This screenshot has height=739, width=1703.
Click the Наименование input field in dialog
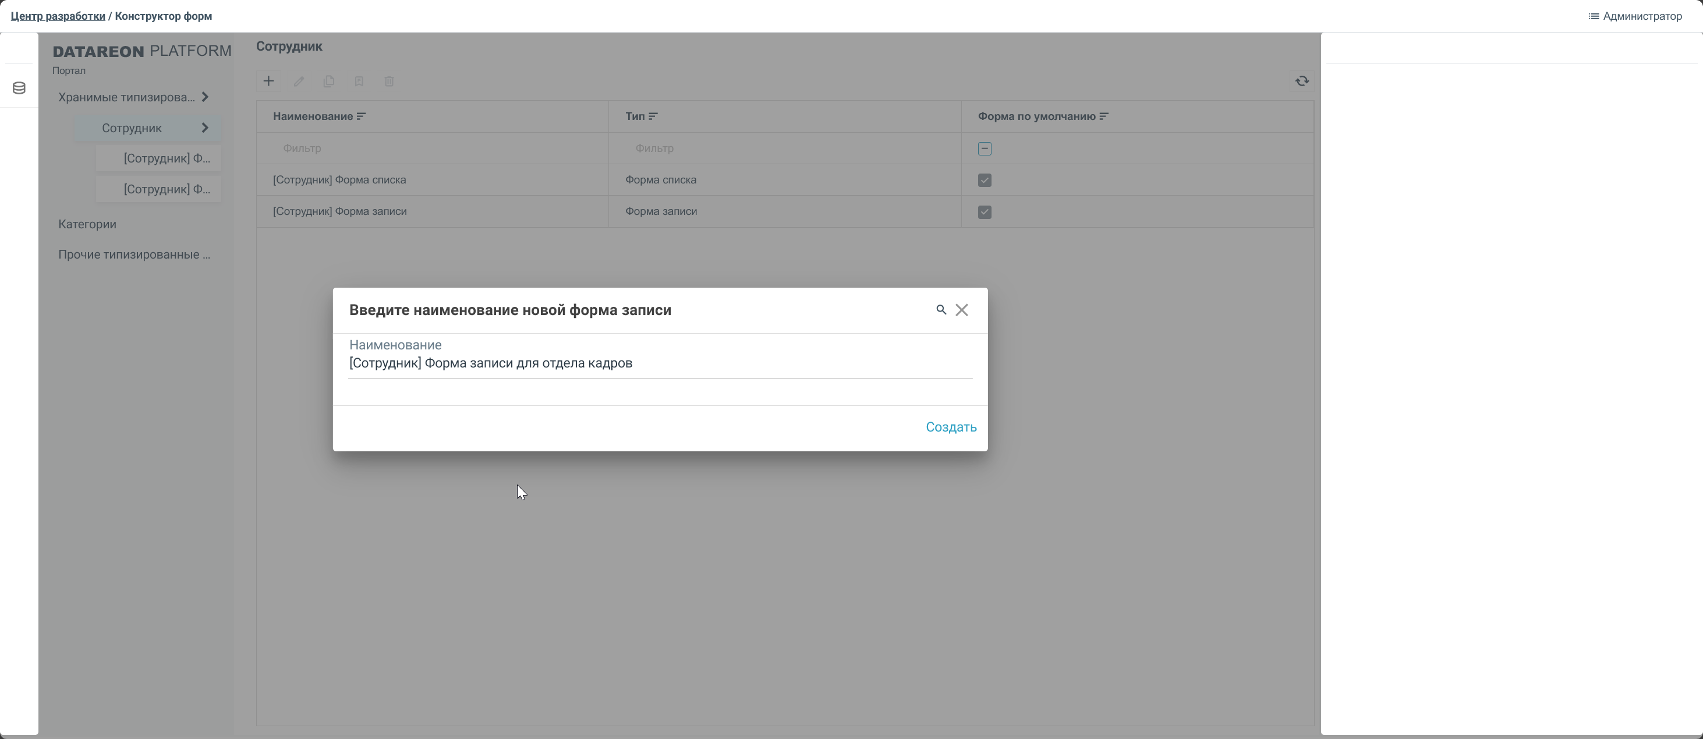[660, 363]
